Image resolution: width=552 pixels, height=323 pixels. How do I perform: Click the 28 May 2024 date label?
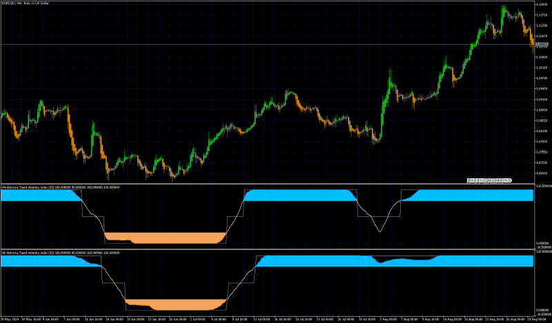click(x=10, y=319)
